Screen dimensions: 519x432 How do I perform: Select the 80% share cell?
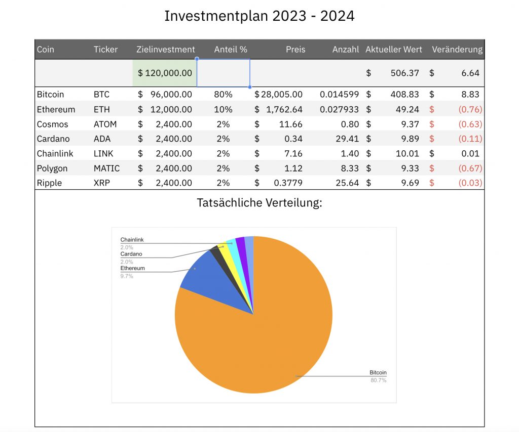pyautogui.click(x=223, y=95)
